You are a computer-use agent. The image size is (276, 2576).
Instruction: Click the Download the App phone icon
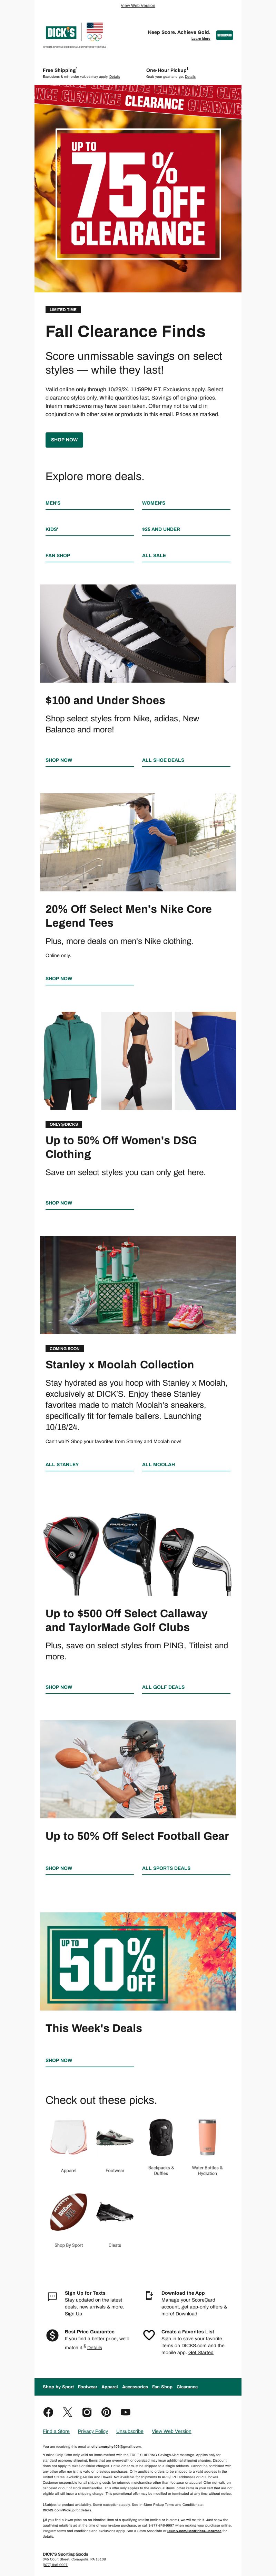[x=148, y=2295]
